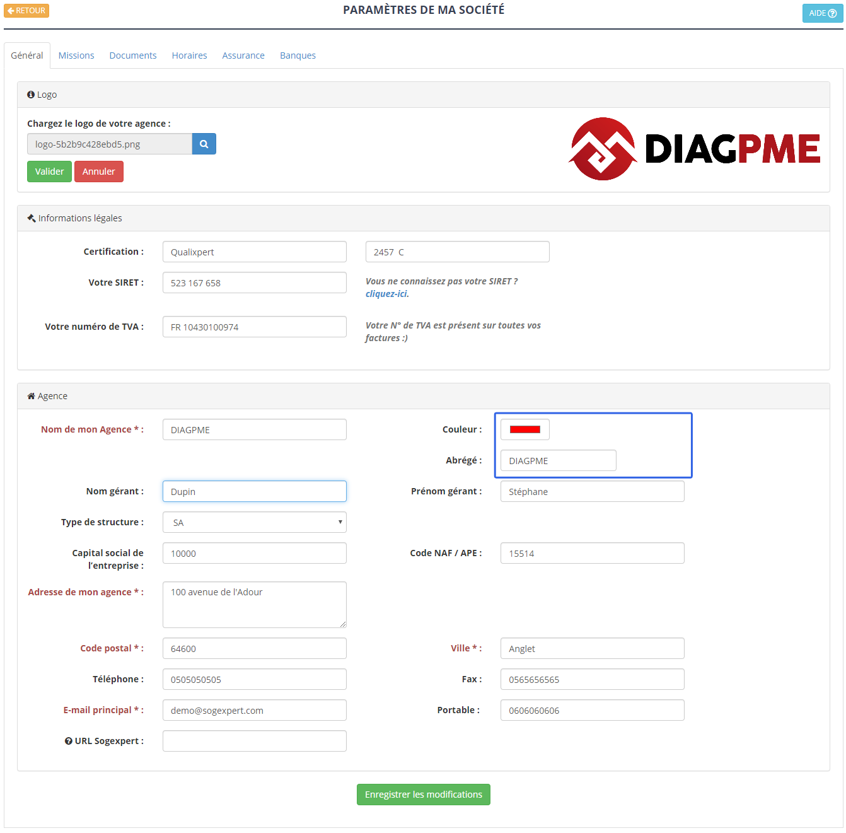Image resolution: width=846 pixels, height=833 pixels.
Task: Focus the numéro de TVA field
Action: (255, 327)
